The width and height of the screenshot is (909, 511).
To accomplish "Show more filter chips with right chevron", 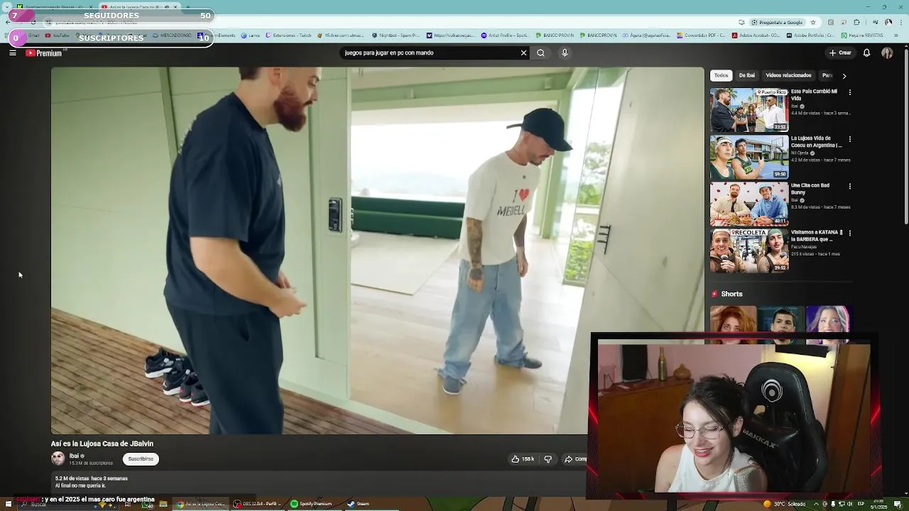I will tap(844, 75).
